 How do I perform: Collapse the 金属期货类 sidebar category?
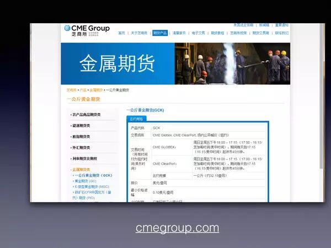click(x=81, y=170)
